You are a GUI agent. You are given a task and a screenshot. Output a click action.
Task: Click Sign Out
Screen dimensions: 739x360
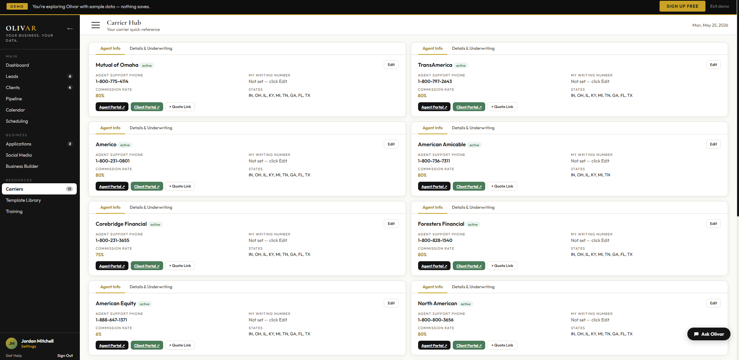click(65, 356)
